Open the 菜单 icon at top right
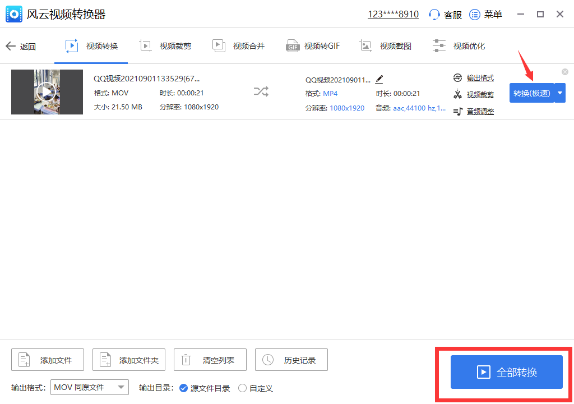The width and height of the screenshot is (574, 404). [474, 14]
